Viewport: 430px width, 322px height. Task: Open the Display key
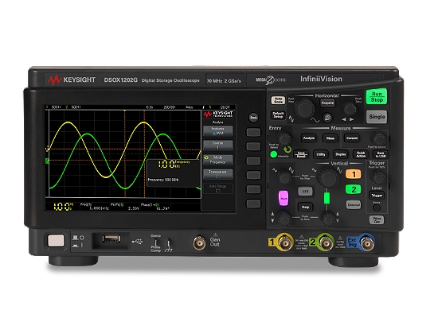(341, 154)
